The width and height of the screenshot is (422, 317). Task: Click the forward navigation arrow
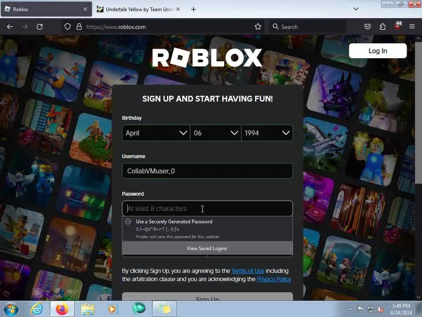pos(24,27)
